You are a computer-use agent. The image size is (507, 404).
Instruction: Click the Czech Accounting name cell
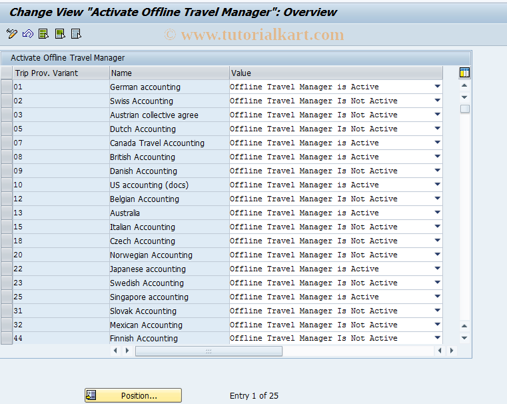169,241
